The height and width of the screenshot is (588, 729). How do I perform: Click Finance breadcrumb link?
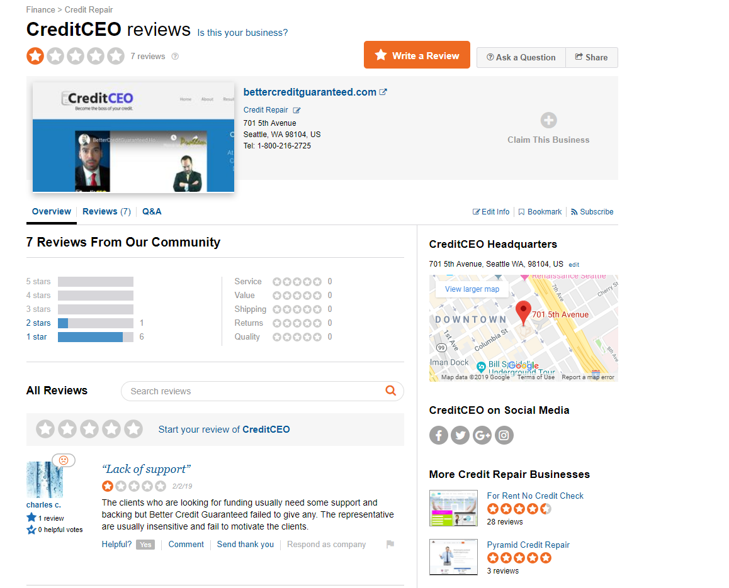40,10
